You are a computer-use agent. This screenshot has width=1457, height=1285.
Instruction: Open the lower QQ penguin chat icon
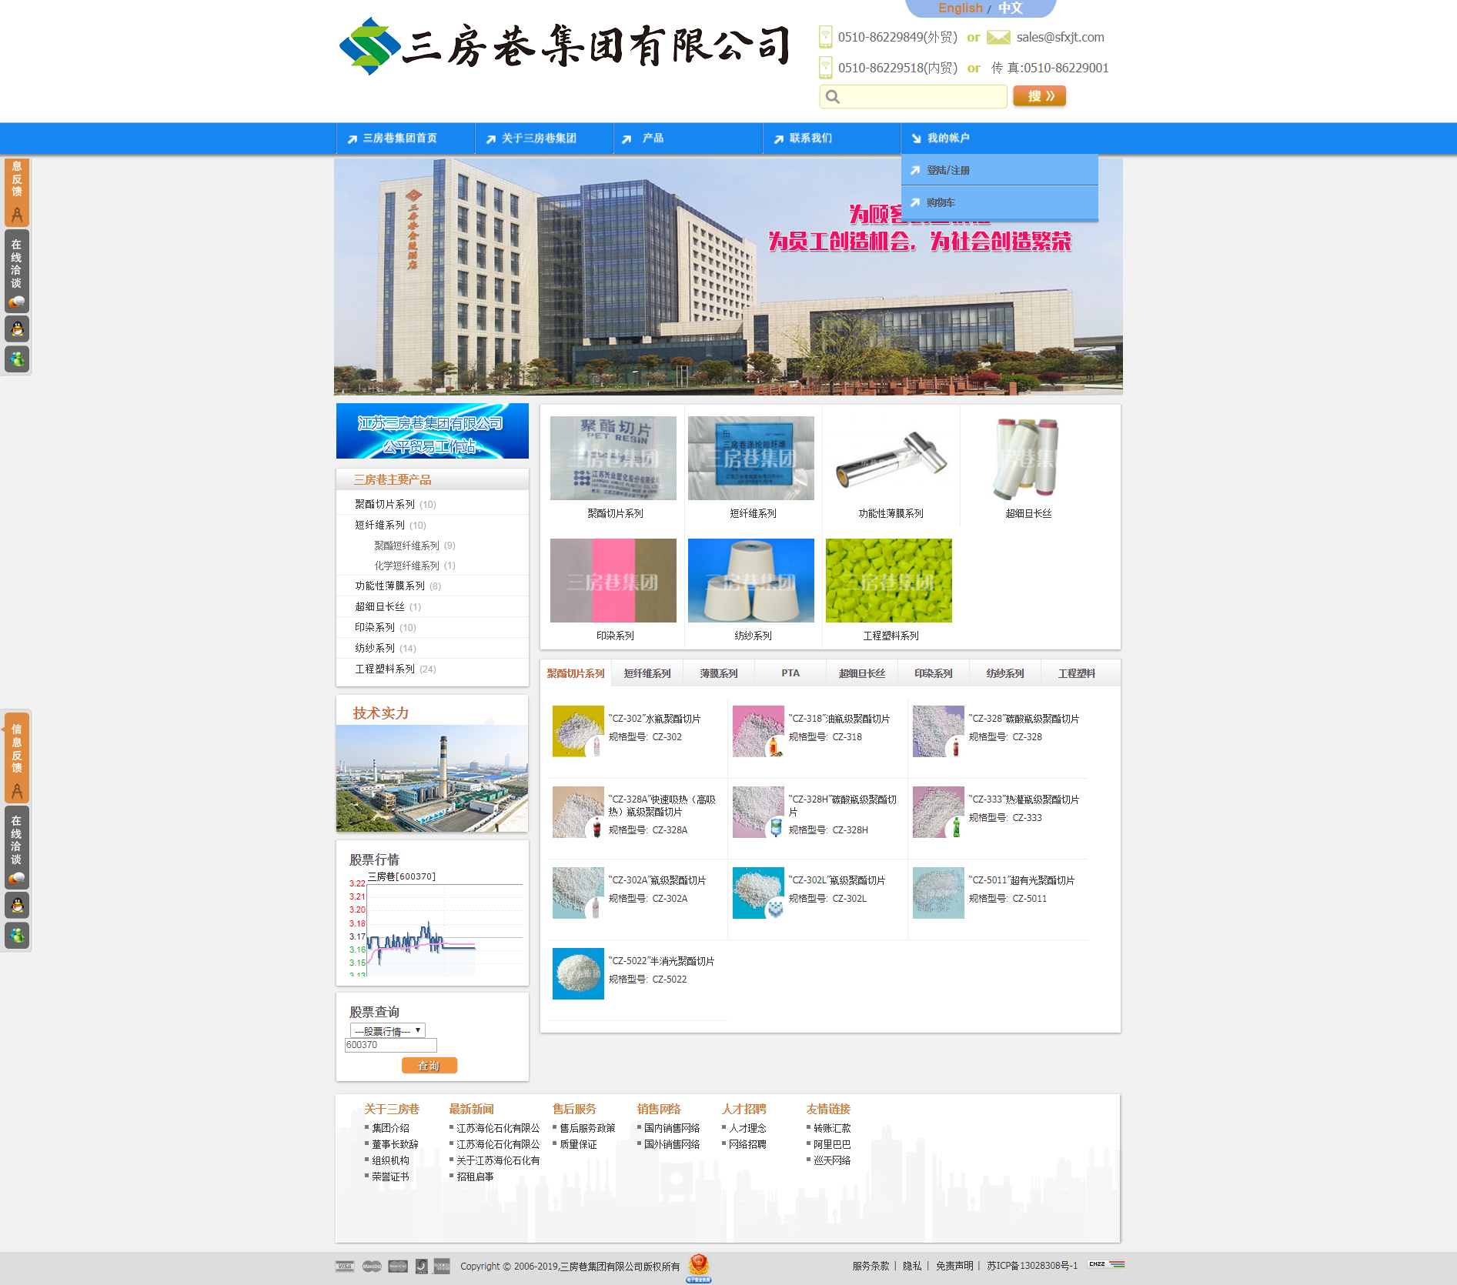tap(17, 906)
